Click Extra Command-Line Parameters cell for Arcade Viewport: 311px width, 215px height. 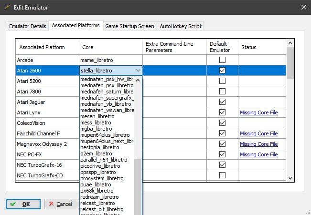click(174, 60)
